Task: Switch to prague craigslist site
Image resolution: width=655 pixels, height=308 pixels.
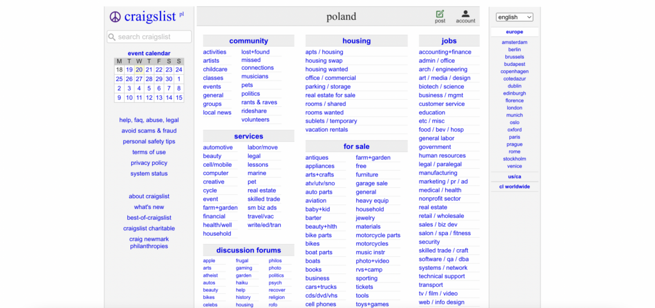Action: pyautogui.click(x=514, y=144)
